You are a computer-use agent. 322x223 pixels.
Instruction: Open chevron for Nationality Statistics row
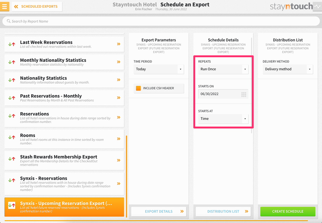[x=119, y=80]
